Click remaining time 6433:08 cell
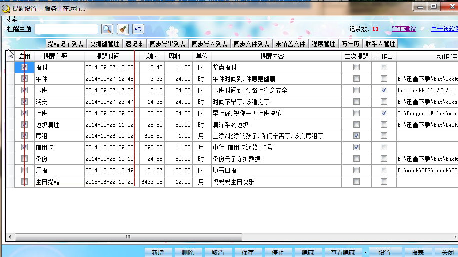Image resolution: width=458 pixels, height=257 pixels. click(x=152, y=182)
